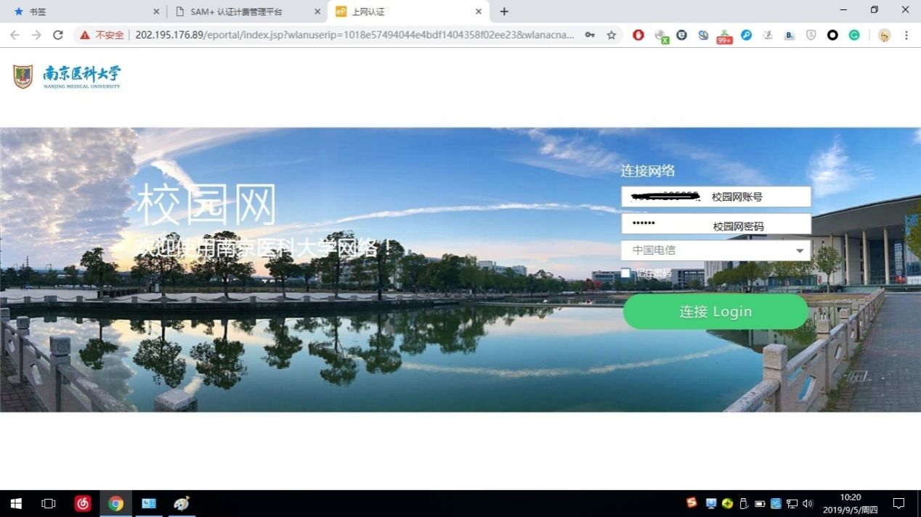
Task: Open the volume control in system tray
Action: [x=808, y=503]
